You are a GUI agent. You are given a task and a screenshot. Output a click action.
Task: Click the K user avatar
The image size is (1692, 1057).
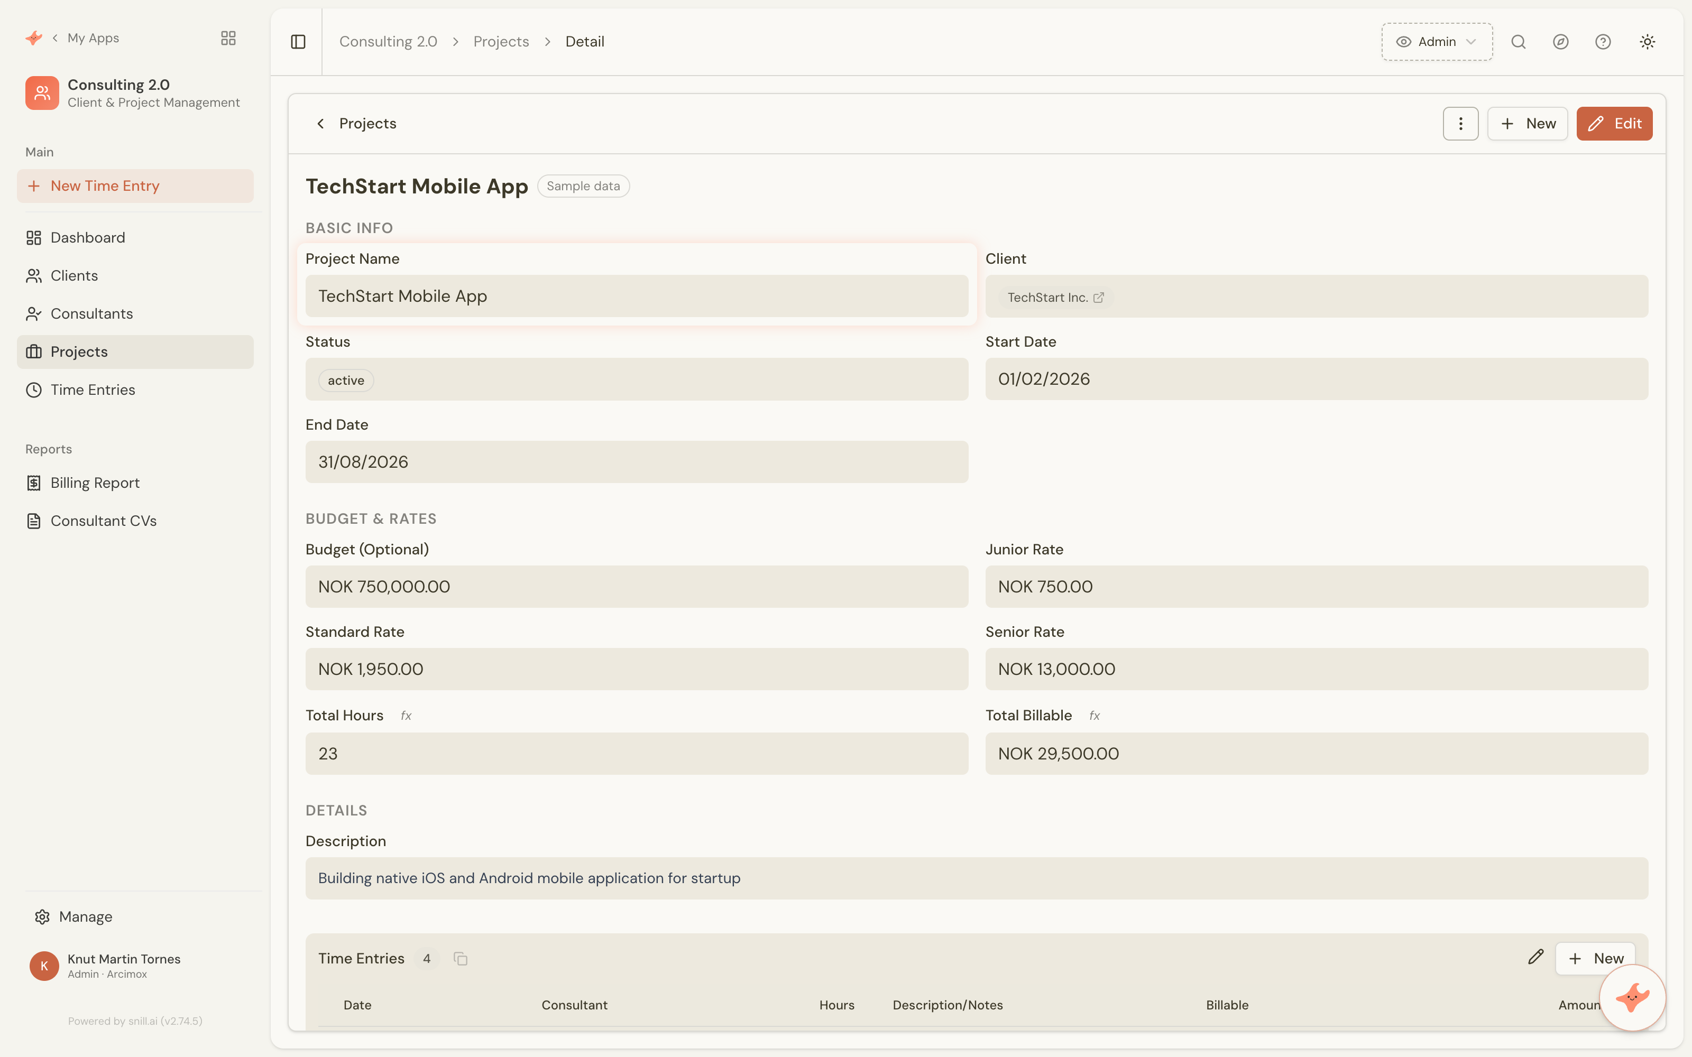44,966
